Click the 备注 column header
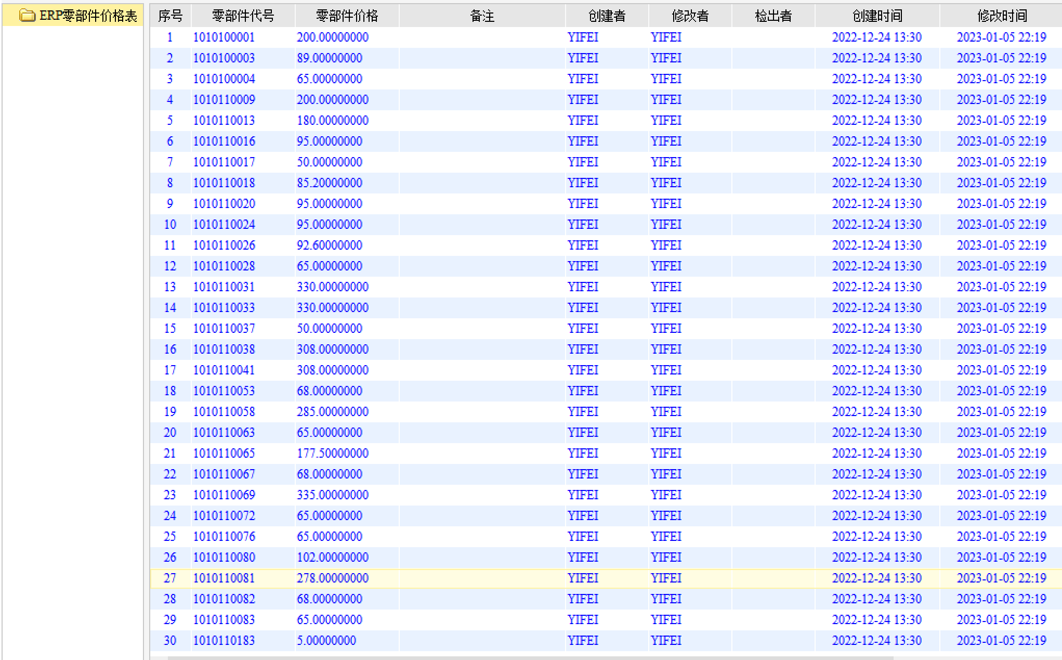The width and height of the screenshot is (1062, 660). coord(482,16)
